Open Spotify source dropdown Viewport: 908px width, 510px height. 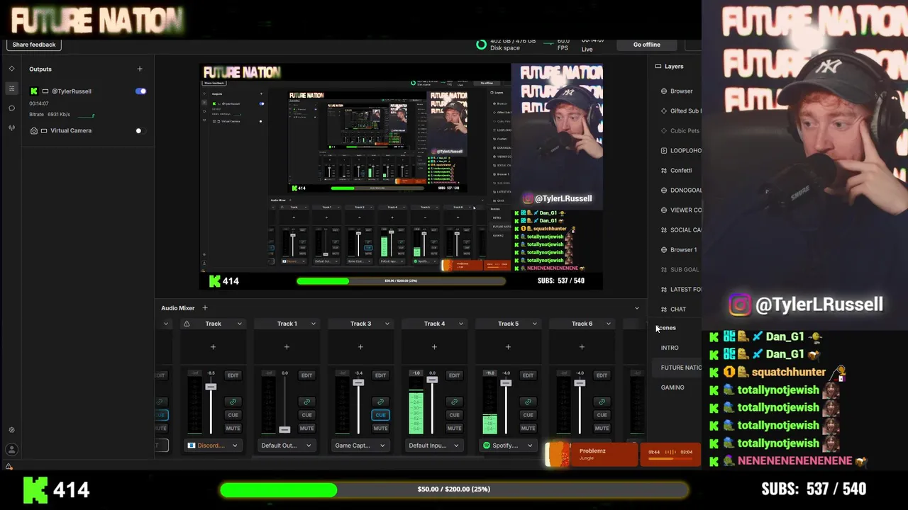pos(508,446)
